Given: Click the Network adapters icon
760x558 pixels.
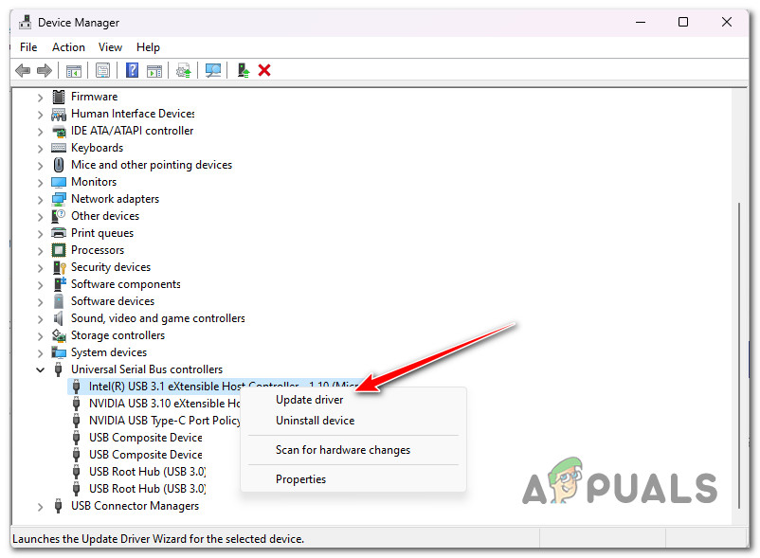Looking at the screenshot, I should 59,199.
